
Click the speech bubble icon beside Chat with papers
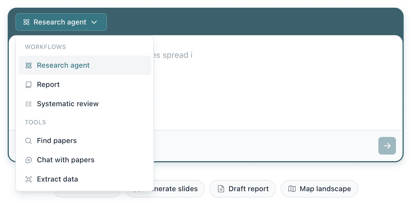(29, 160)
